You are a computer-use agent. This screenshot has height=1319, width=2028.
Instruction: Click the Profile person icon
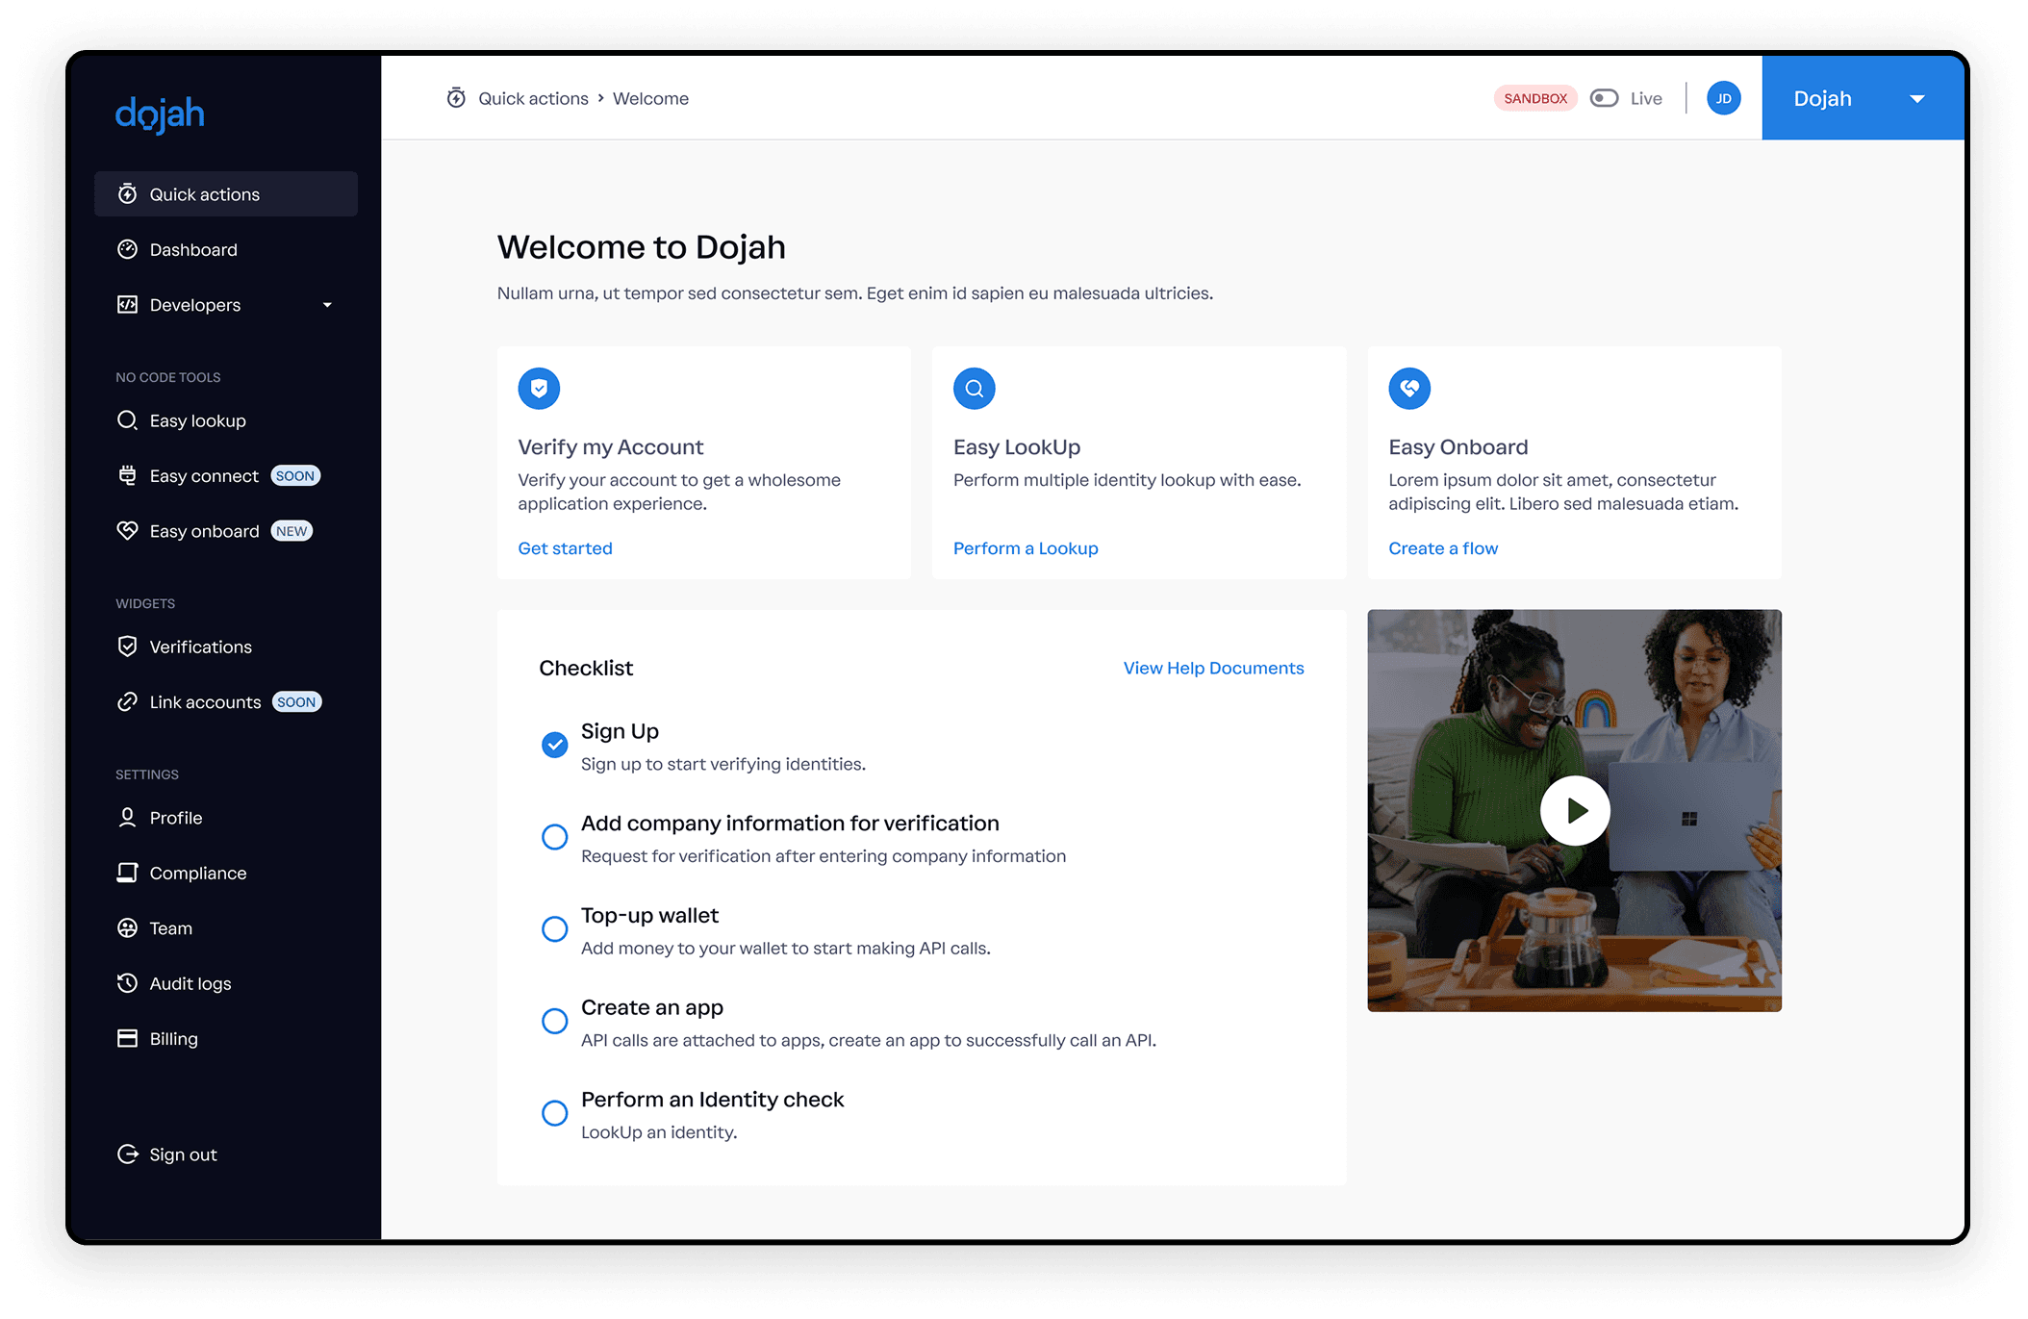pyautogui.click(x=127, y=818)
